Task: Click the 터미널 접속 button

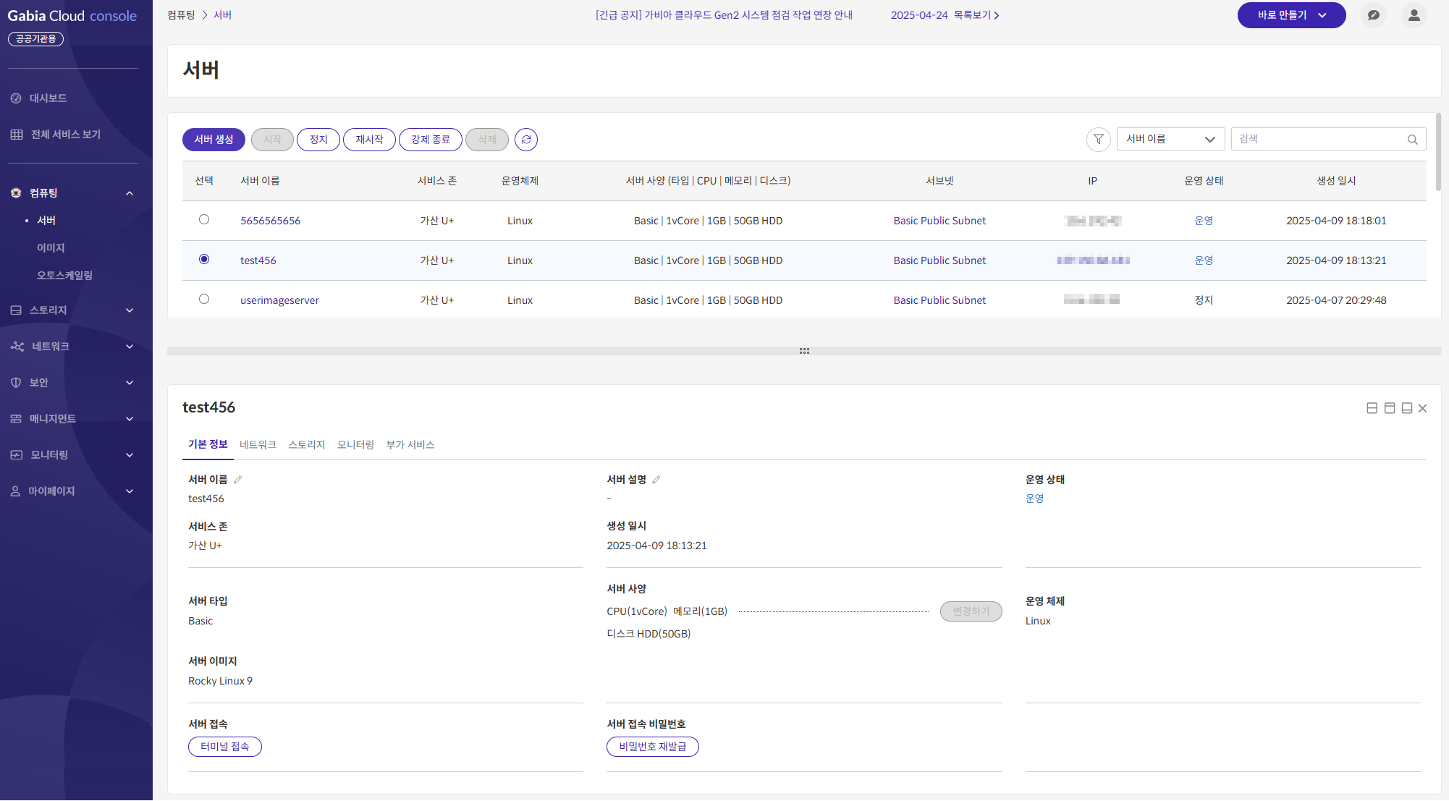Action: pos(225,747)
